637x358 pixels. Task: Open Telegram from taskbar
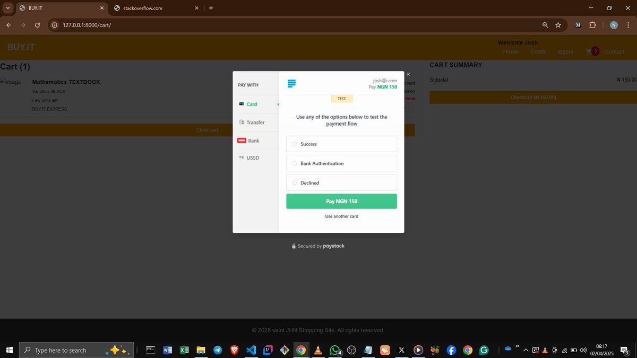click(x=218, y=350)
